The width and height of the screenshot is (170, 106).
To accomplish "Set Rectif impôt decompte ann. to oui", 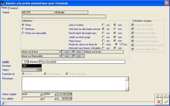I will [103, 33].
